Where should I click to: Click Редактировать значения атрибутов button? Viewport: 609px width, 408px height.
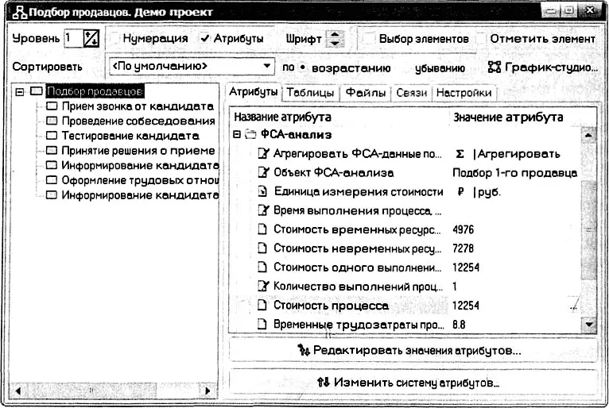tap(413, 351)
